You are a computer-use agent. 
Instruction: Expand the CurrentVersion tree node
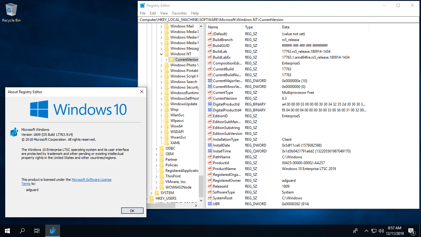pyautogui.click(x=166, y=60)
